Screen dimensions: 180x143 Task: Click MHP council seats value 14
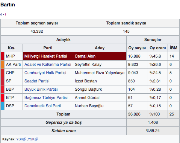[x=172, y=56]
